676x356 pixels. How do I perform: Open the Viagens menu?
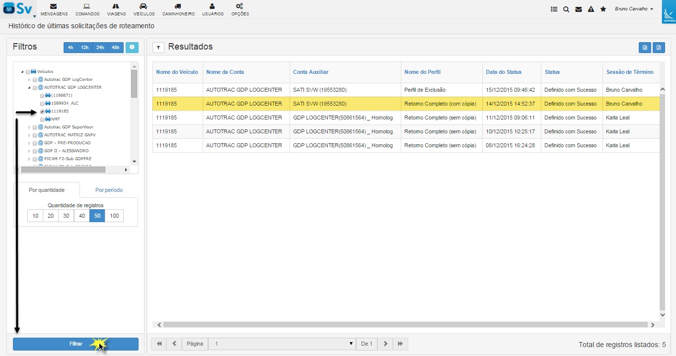click(x=116, y=9)
